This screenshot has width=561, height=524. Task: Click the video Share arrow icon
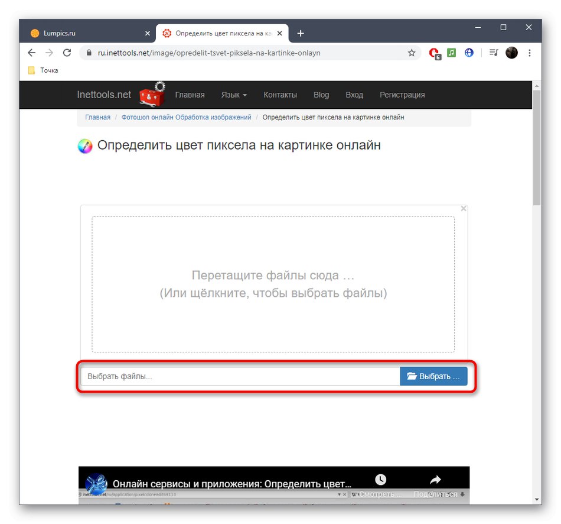pyautogui.click(x=435, y=480)
